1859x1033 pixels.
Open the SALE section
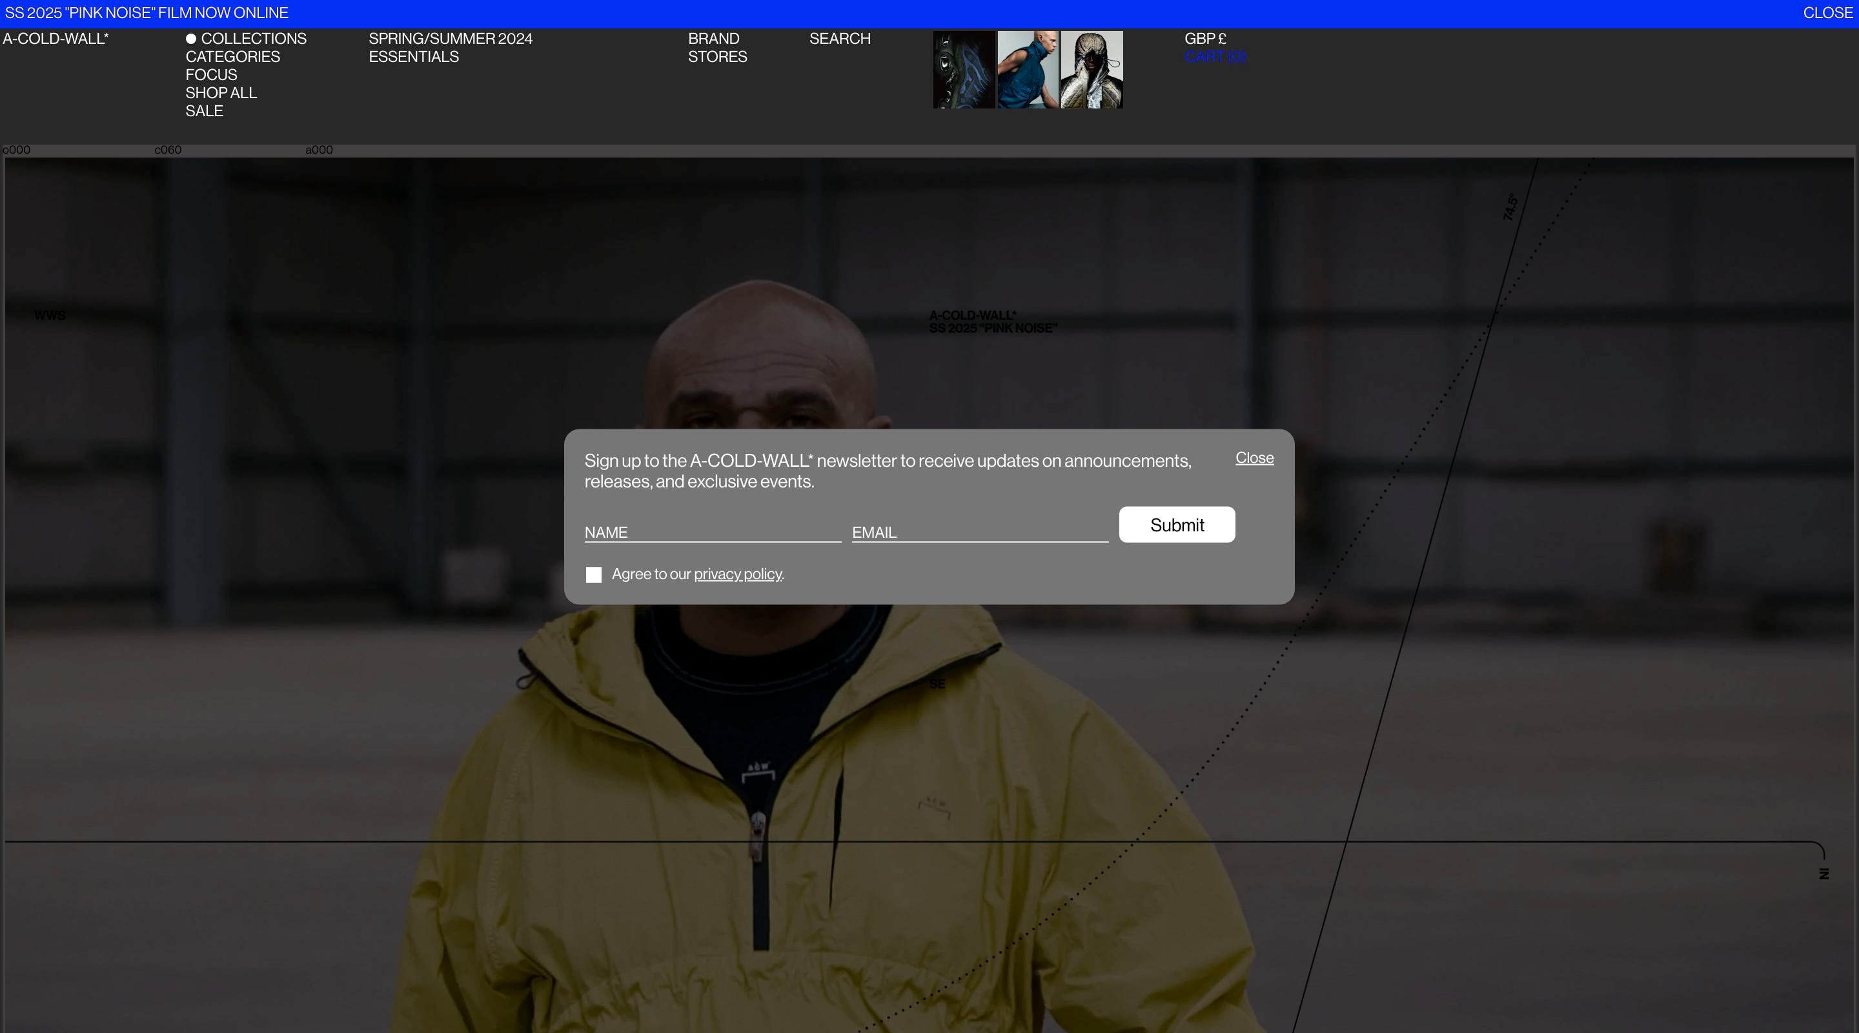(204, 111)
